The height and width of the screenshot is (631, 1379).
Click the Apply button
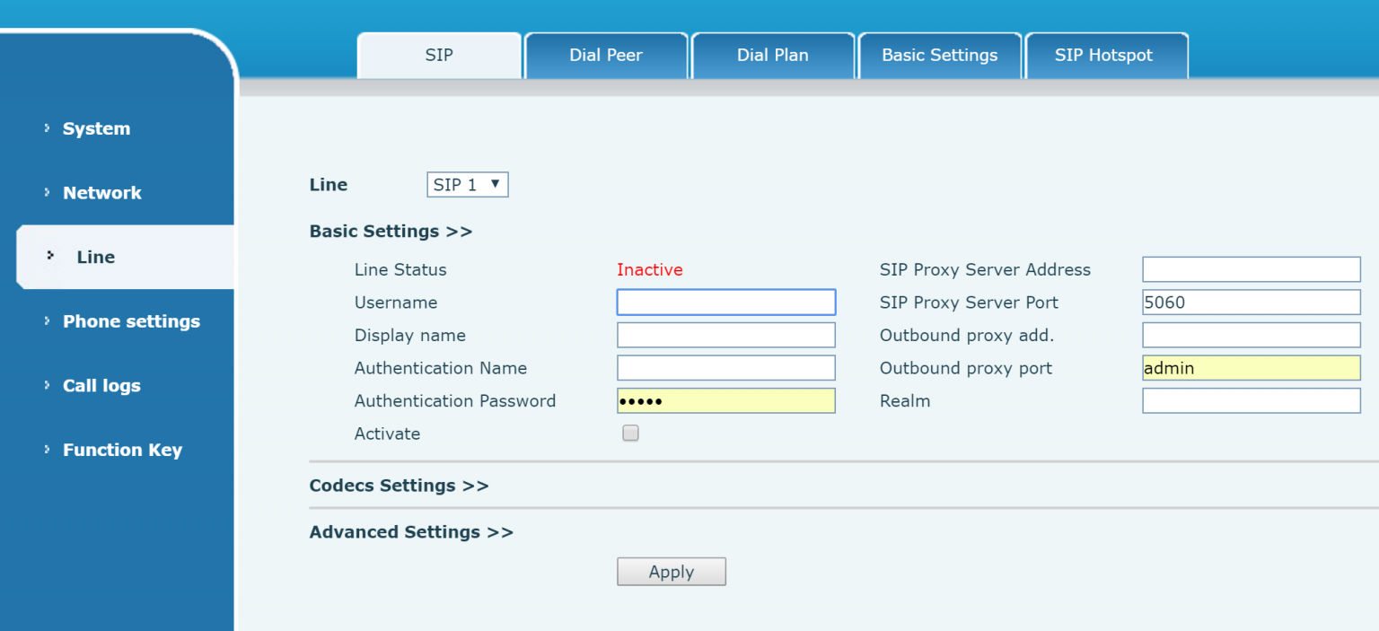pyautogui.click(x=671, y=573)
